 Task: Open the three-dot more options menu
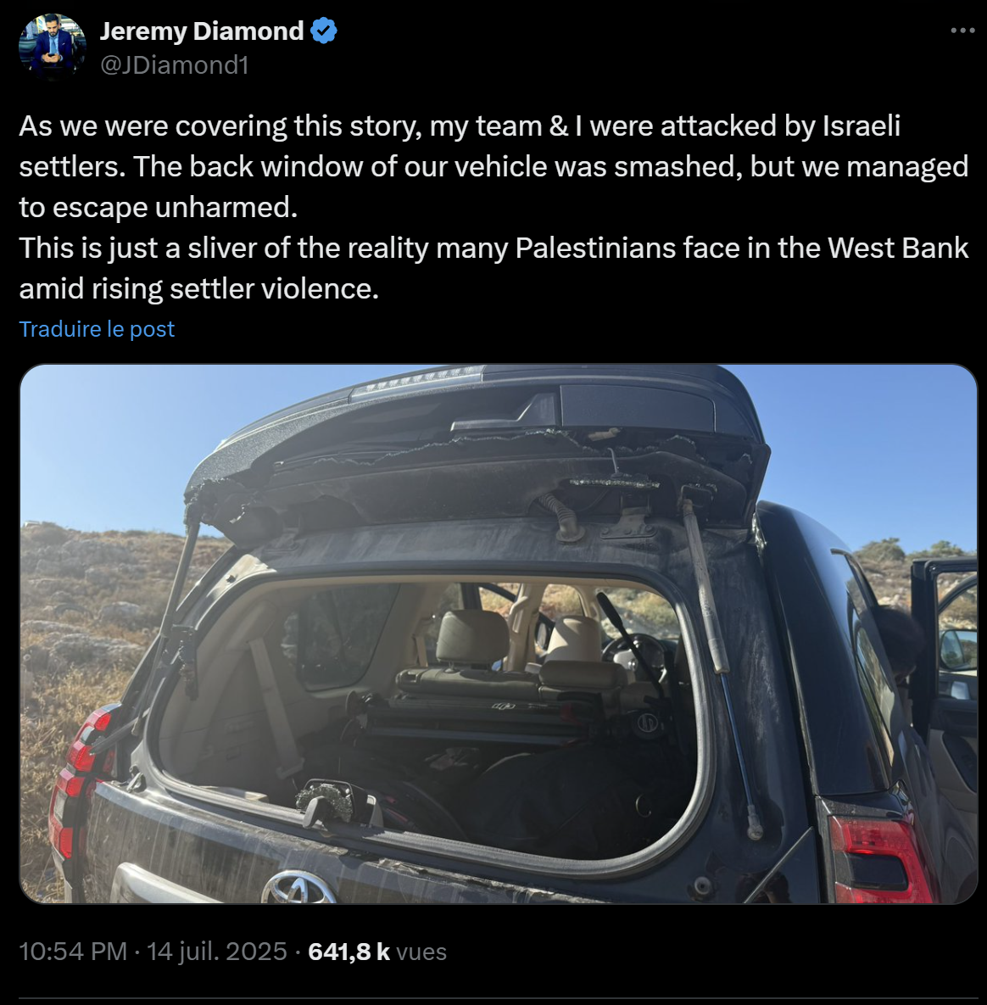click(962, 31)
